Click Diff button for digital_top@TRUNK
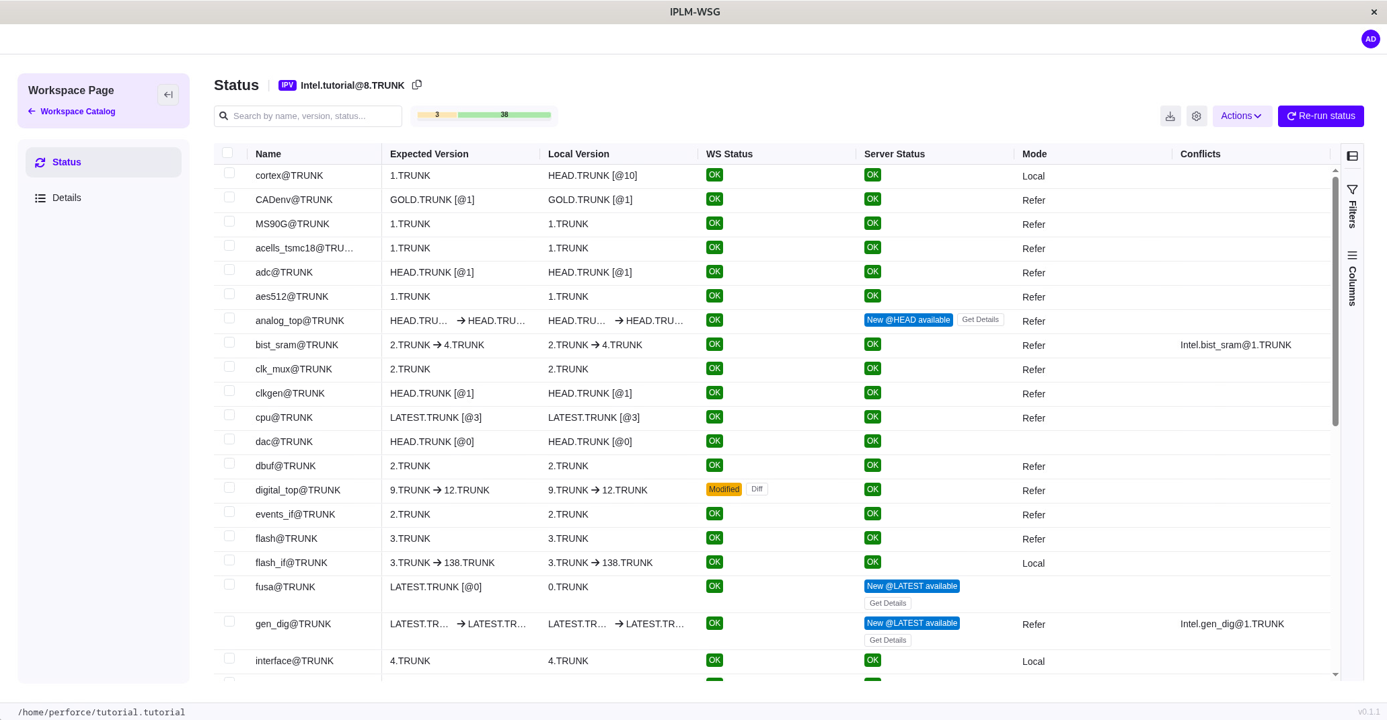Image resolution: width=1387 pixels, height=720 pixels. click(x=757, y=489)
